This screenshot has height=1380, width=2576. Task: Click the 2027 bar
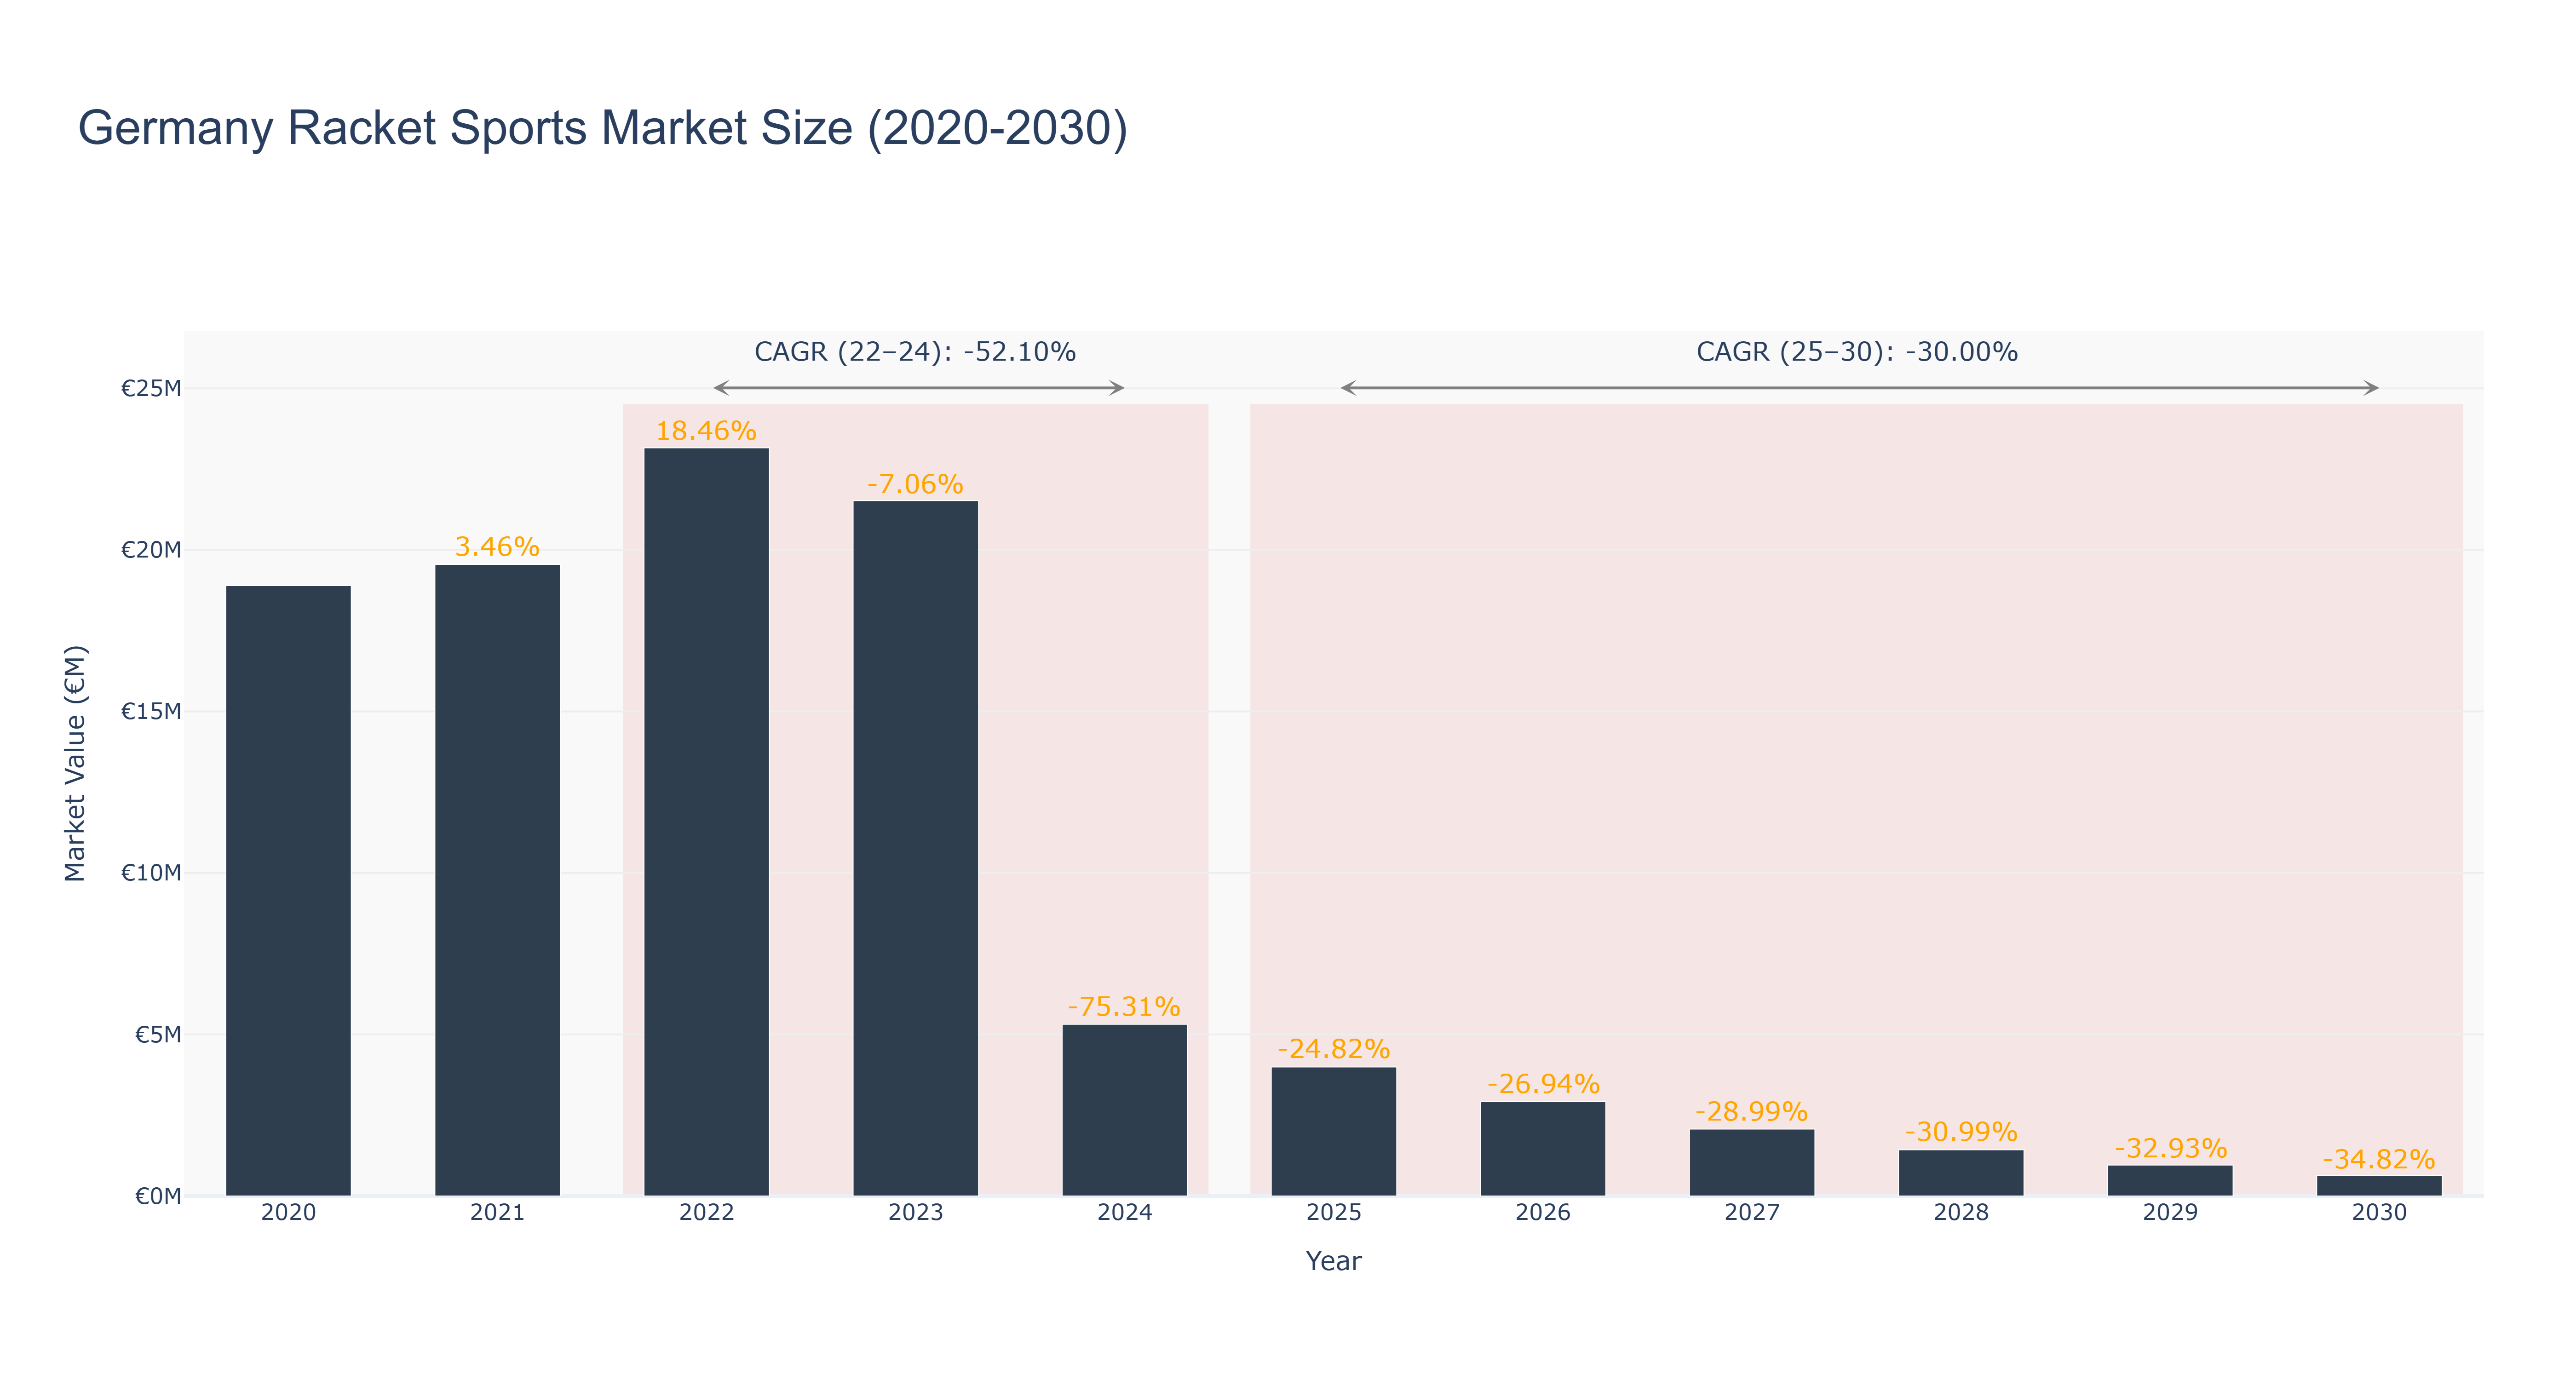point(1751,1162)
